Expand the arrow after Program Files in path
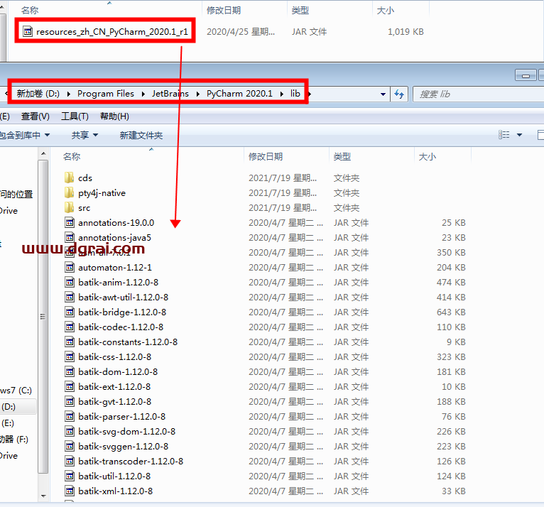 [143, 94]
